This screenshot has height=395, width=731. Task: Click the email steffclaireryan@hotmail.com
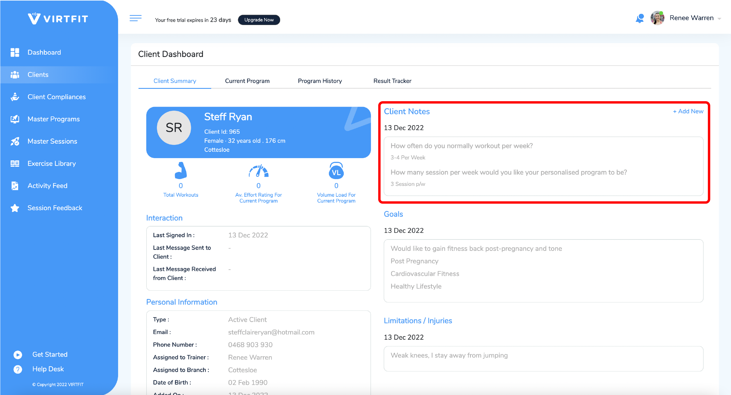(271, 332)
